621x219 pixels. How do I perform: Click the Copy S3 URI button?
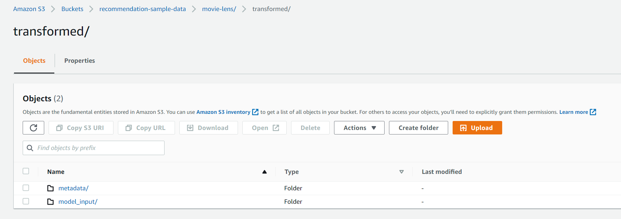tap(81, 128)
